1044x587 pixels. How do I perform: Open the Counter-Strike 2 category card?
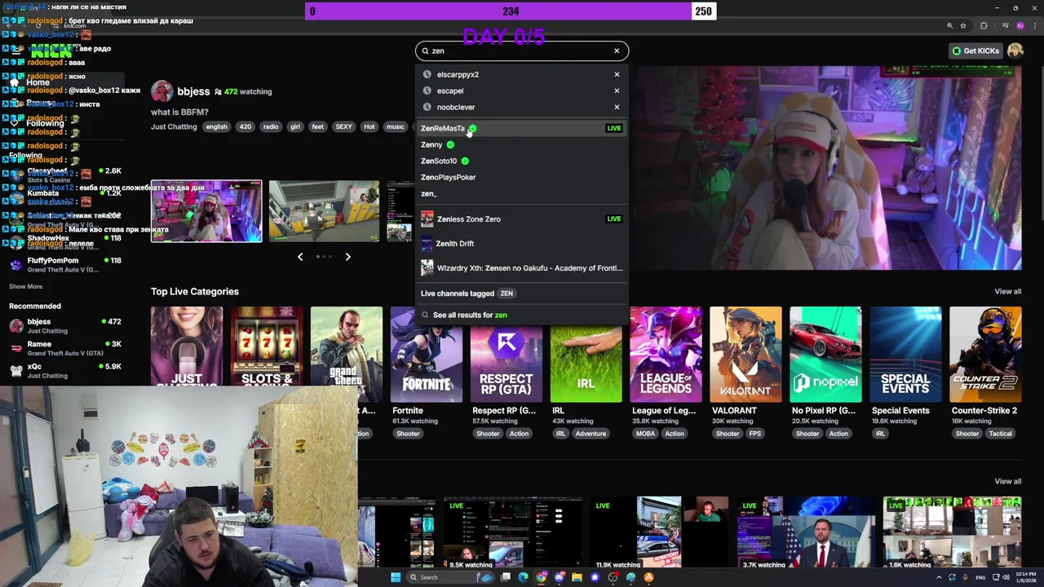pyautogui.click(x=985, y=355)
